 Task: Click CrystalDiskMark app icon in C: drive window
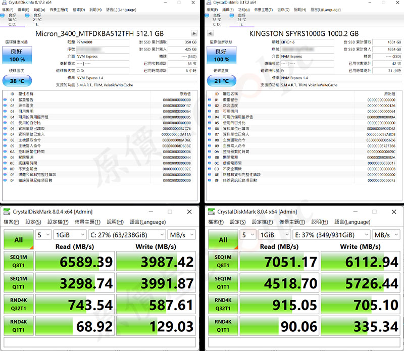pos(7,212)
